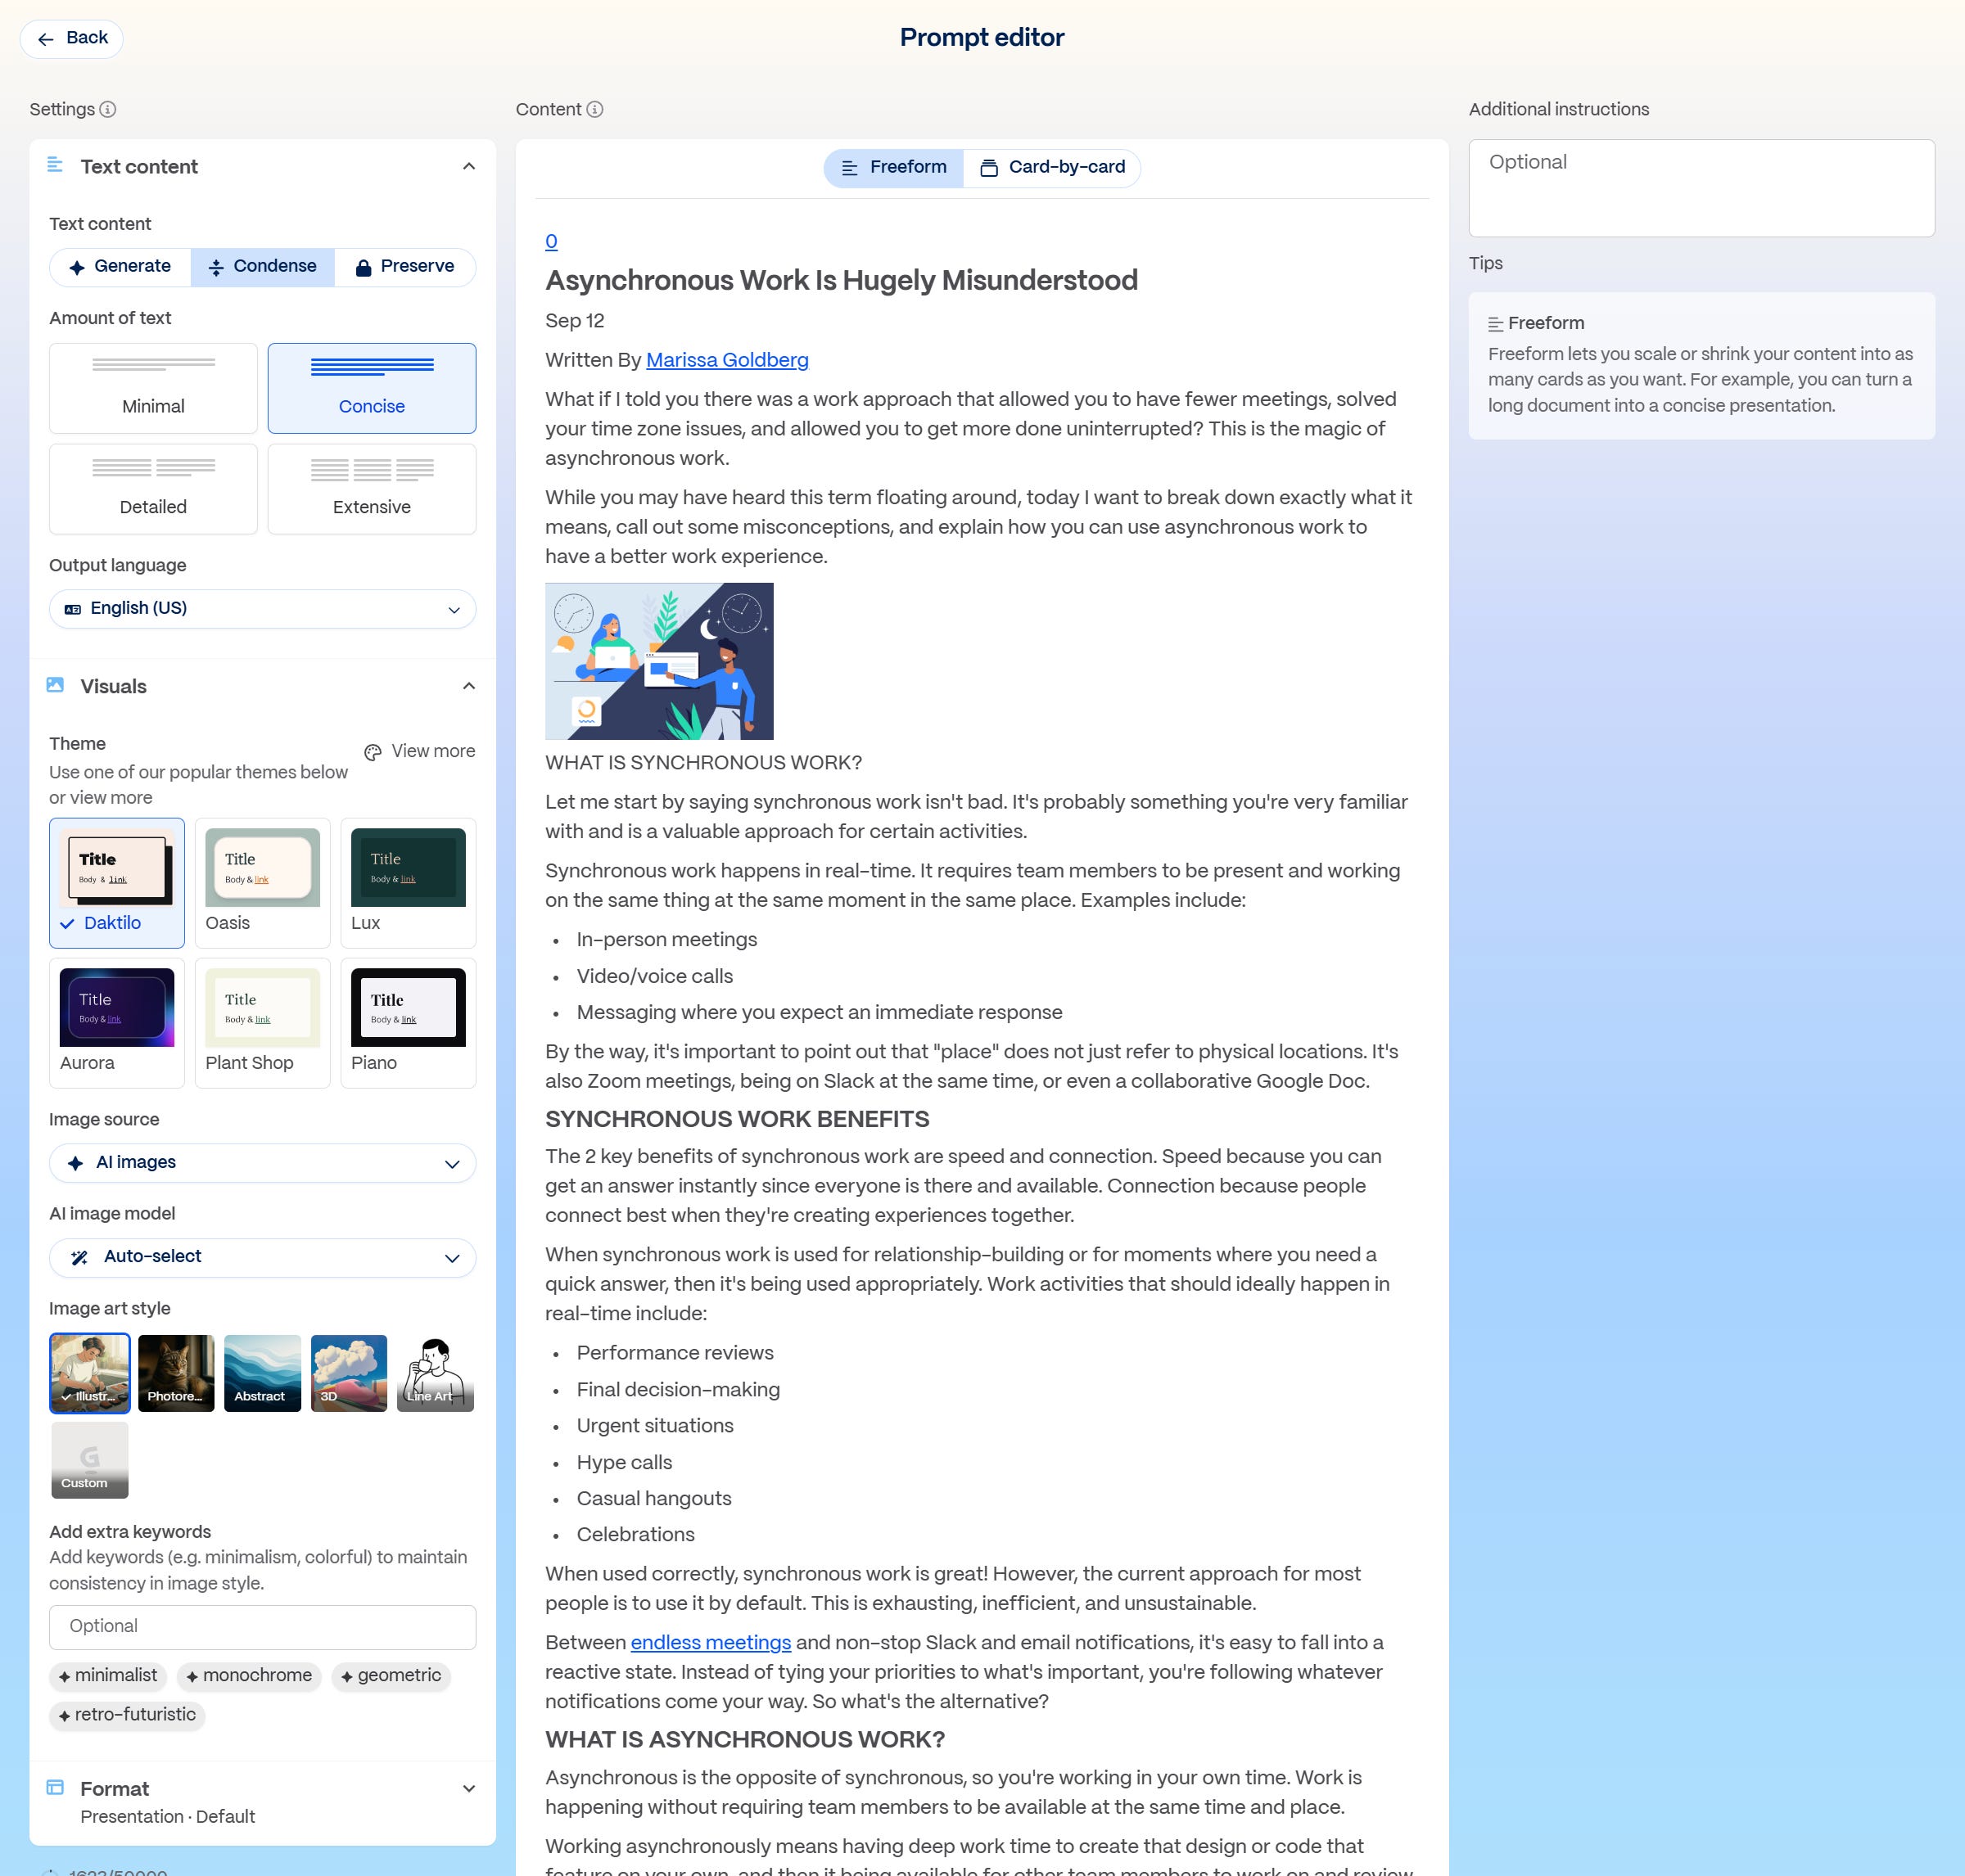Select the Photorealistic image art style
Screen dimensions: 1965x1876
click(x=176, y=1372)
